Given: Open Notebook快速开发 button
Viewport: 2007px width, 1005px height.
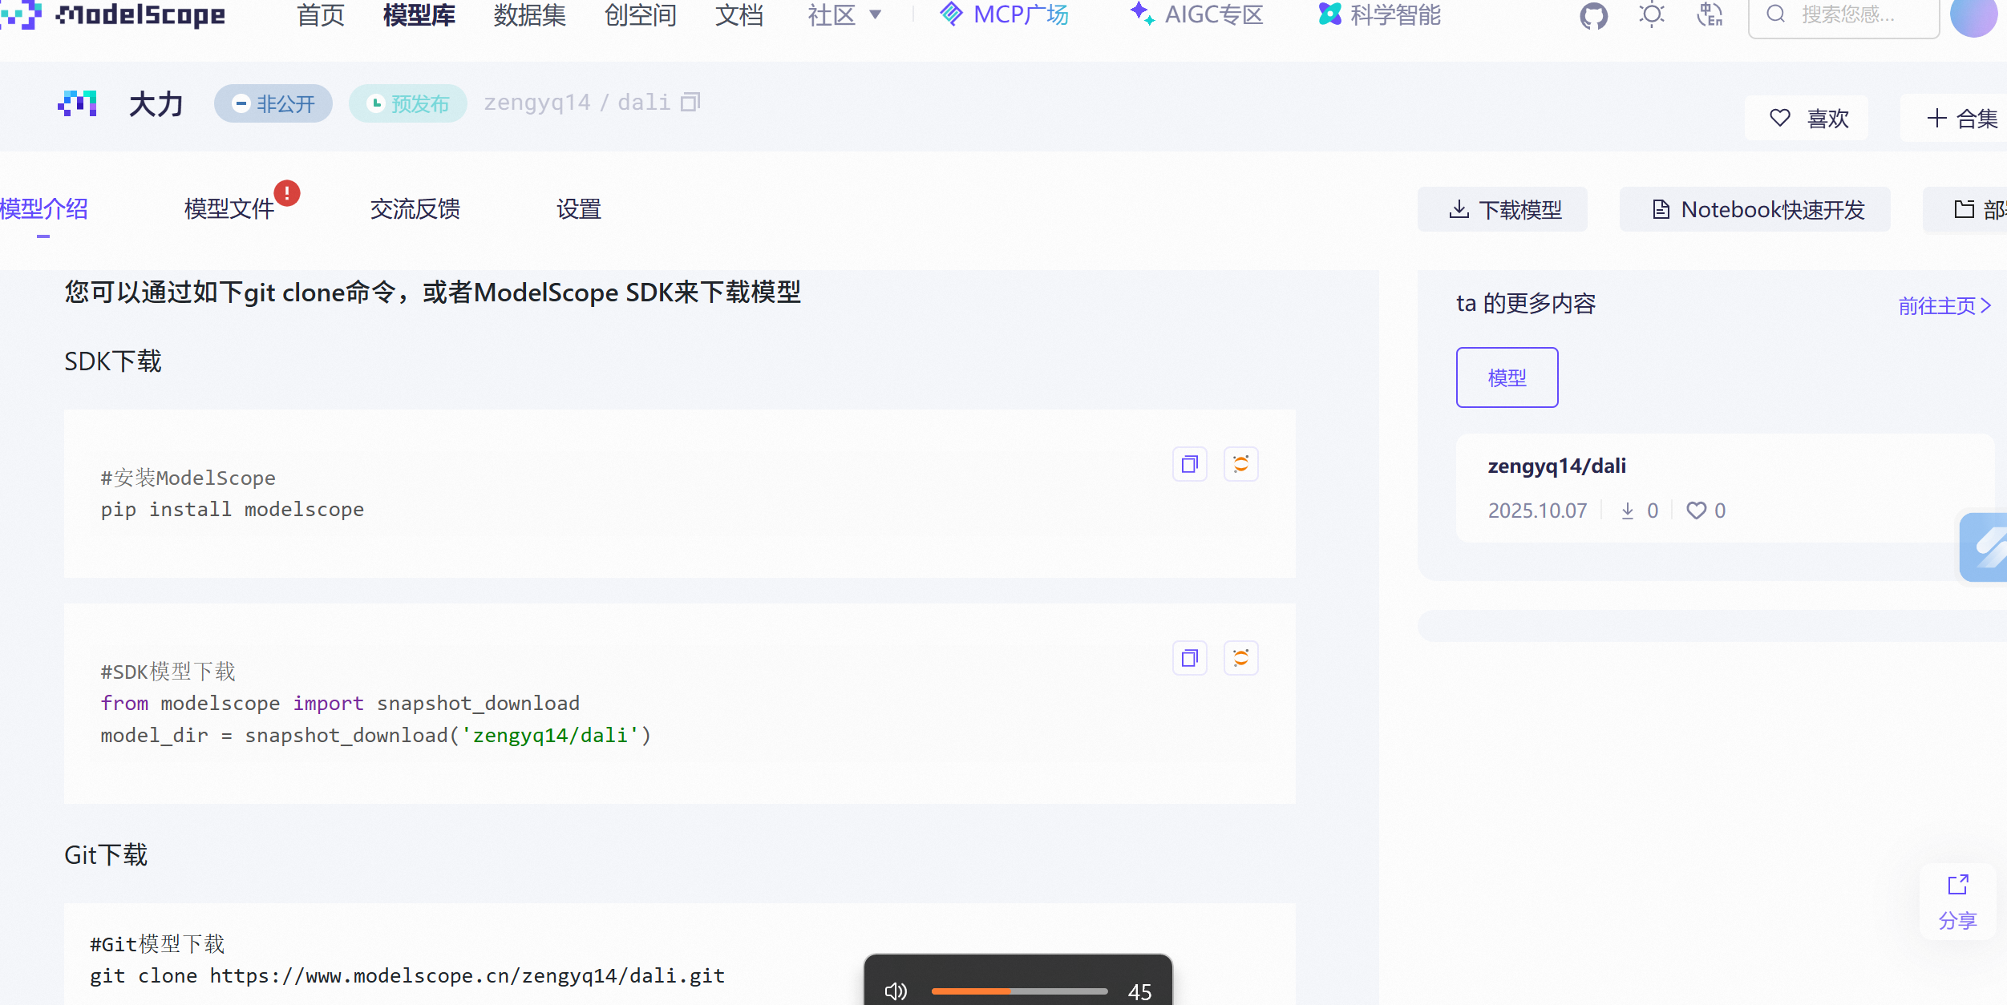Looking at the screenshot, I should coord(1754,209).
